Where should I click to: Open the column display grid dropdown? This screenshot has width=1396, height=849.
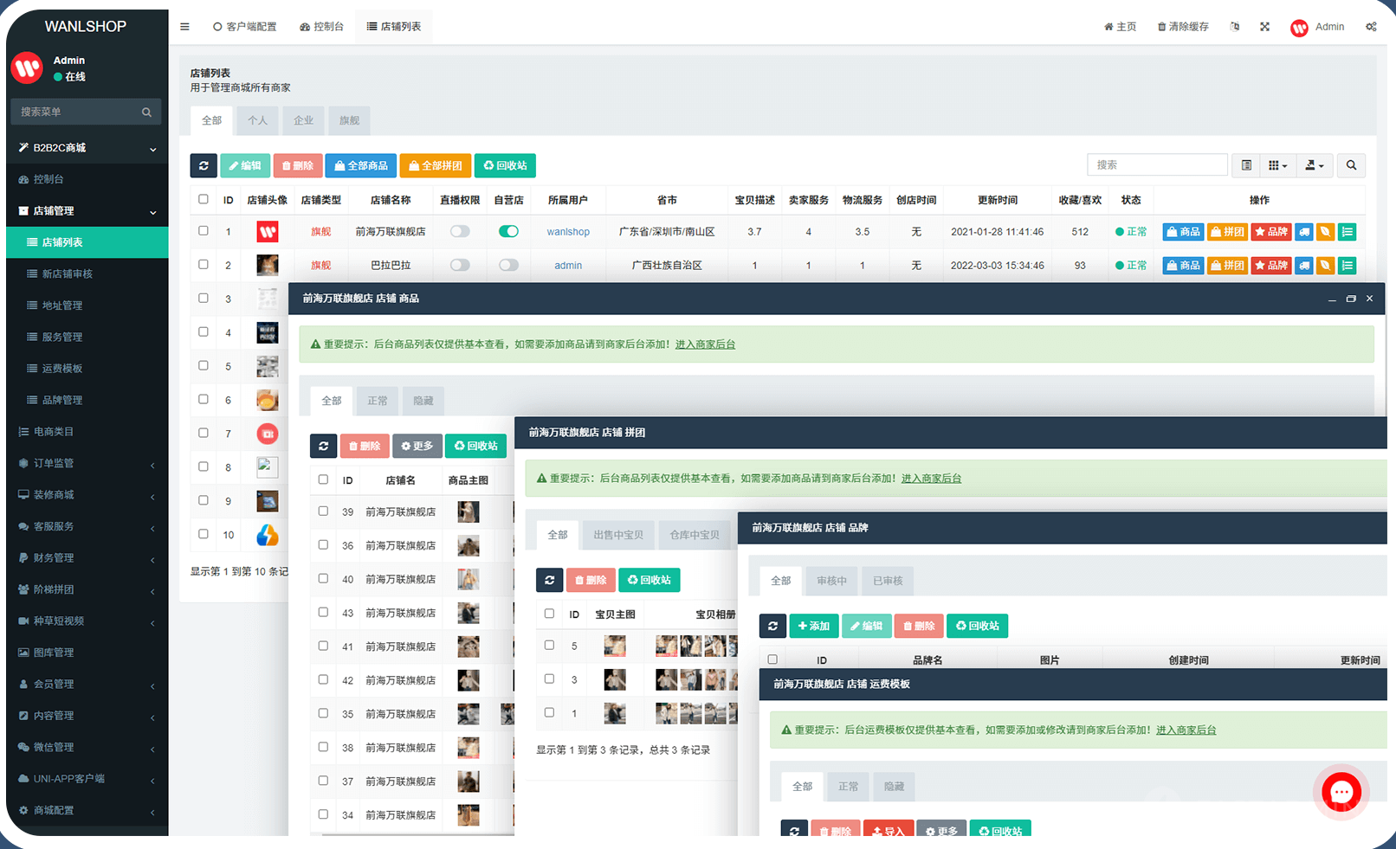click(x=1277, y=165)
